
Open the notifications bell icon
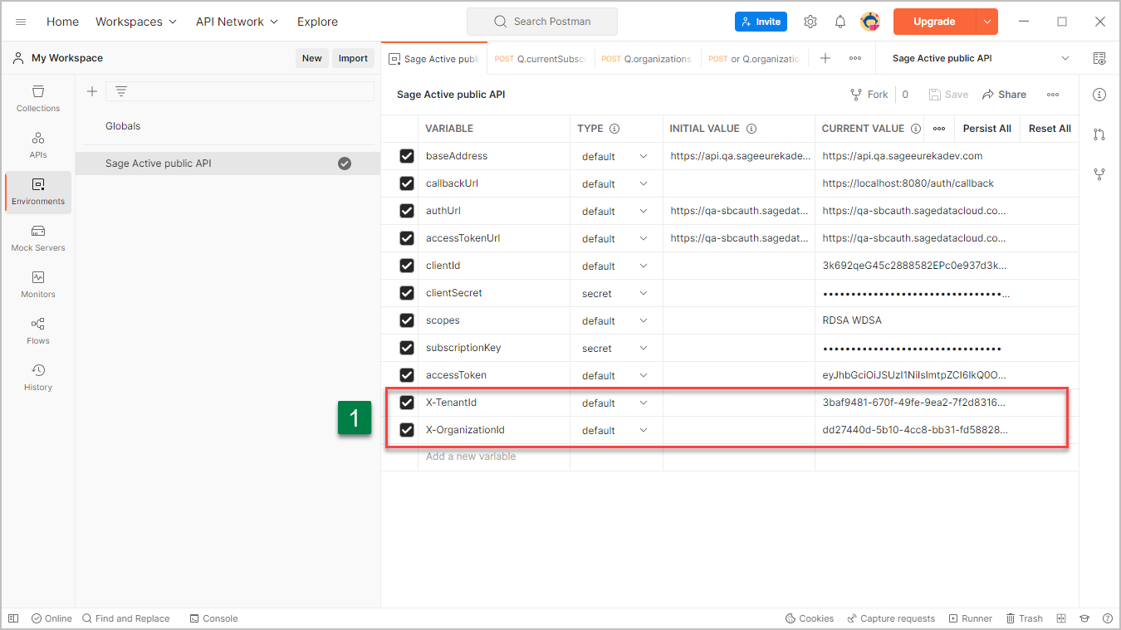[x=840, y=22]
